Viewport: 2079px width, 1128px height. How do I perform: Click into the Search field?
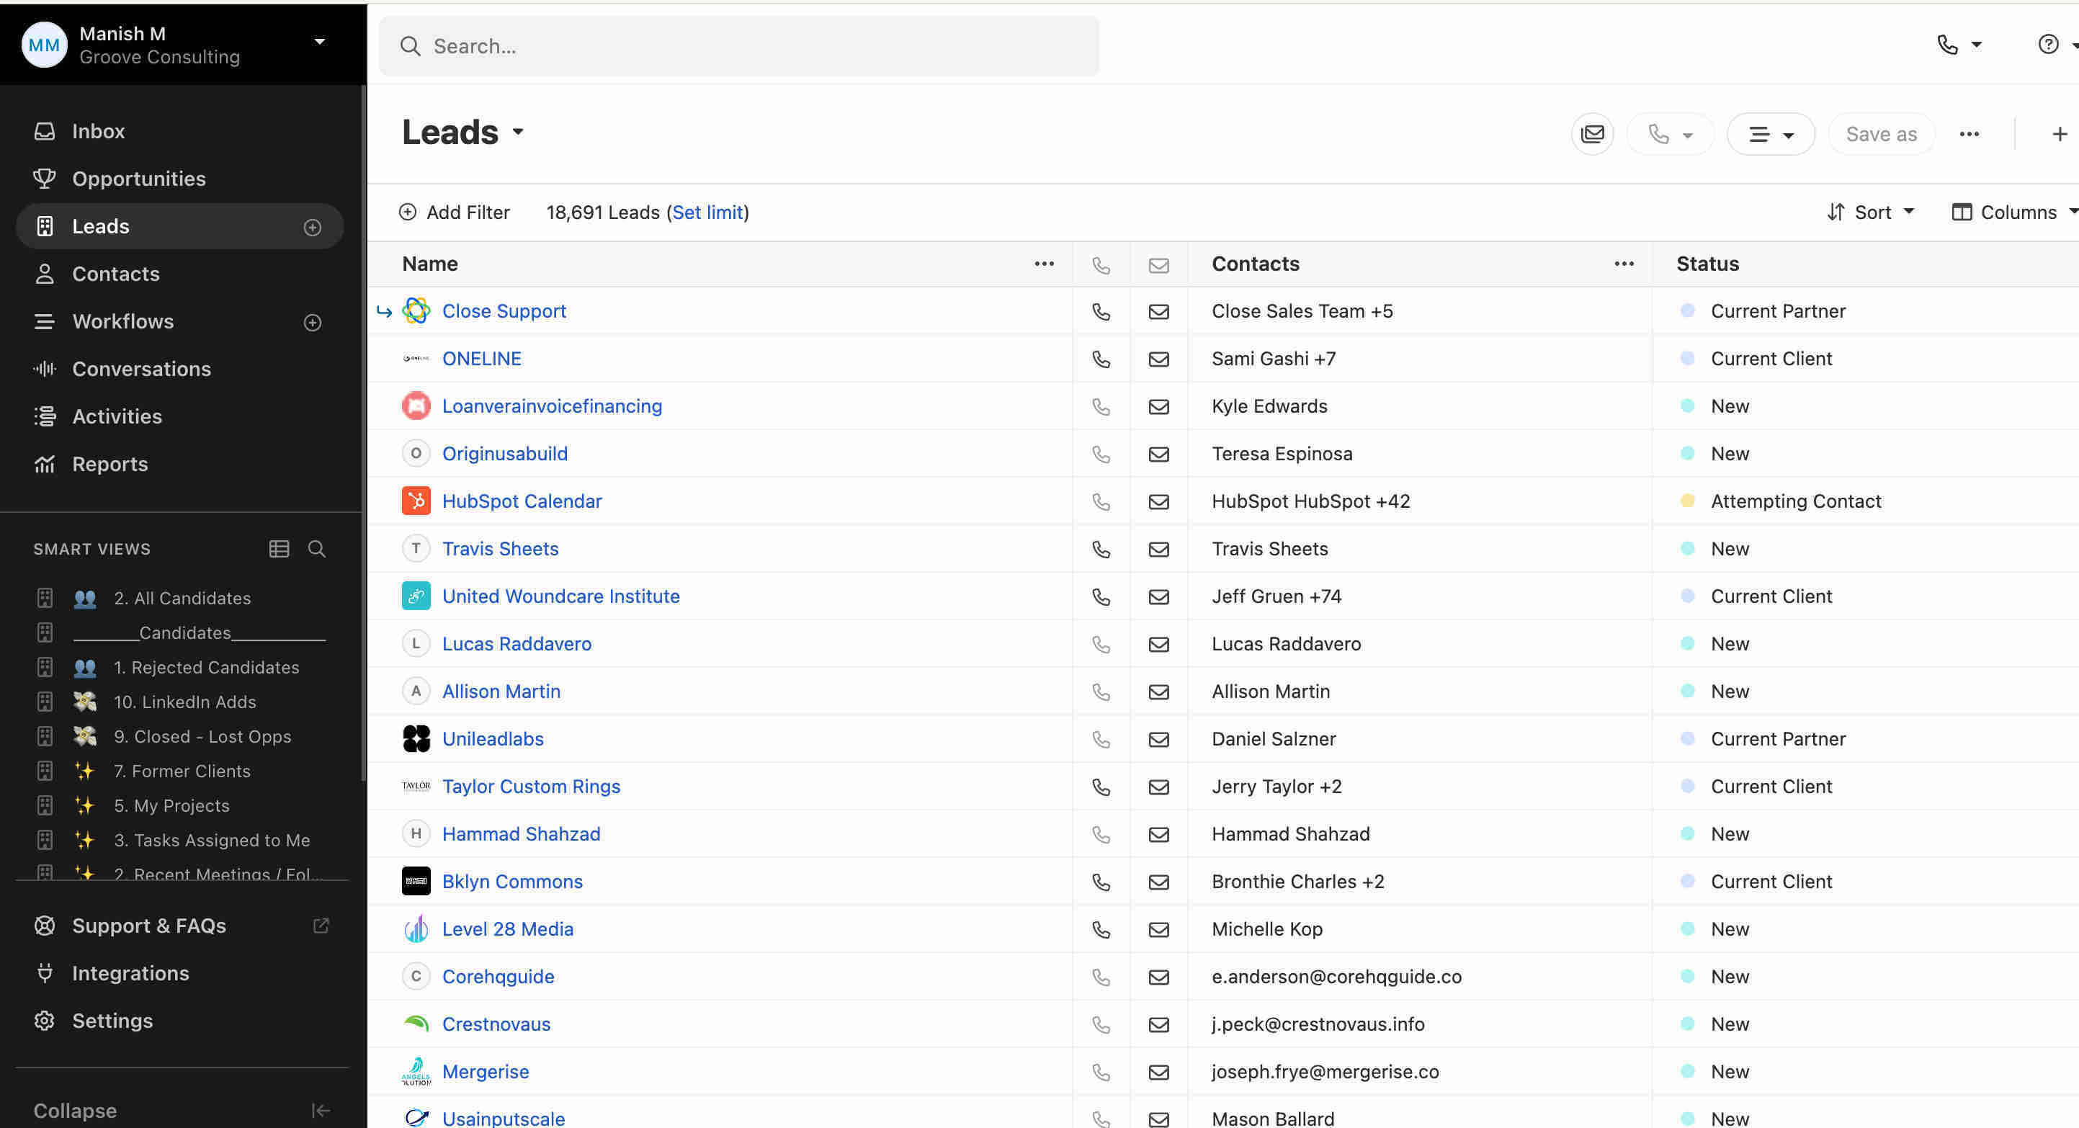click(x=738, y=46)
